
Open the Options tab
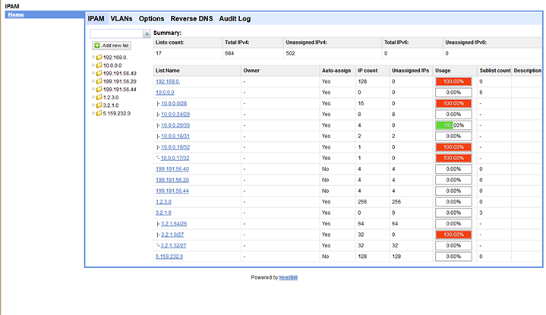pyautogui.click(x=151, y=19)
